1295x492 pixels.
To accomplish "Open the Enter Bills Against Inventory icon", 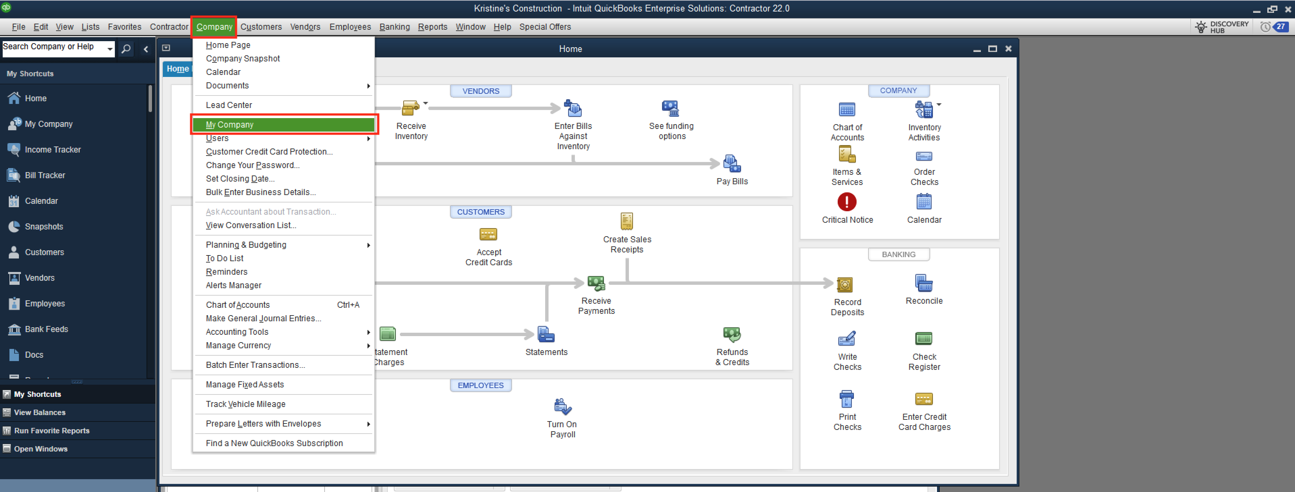I will [573, 108].
